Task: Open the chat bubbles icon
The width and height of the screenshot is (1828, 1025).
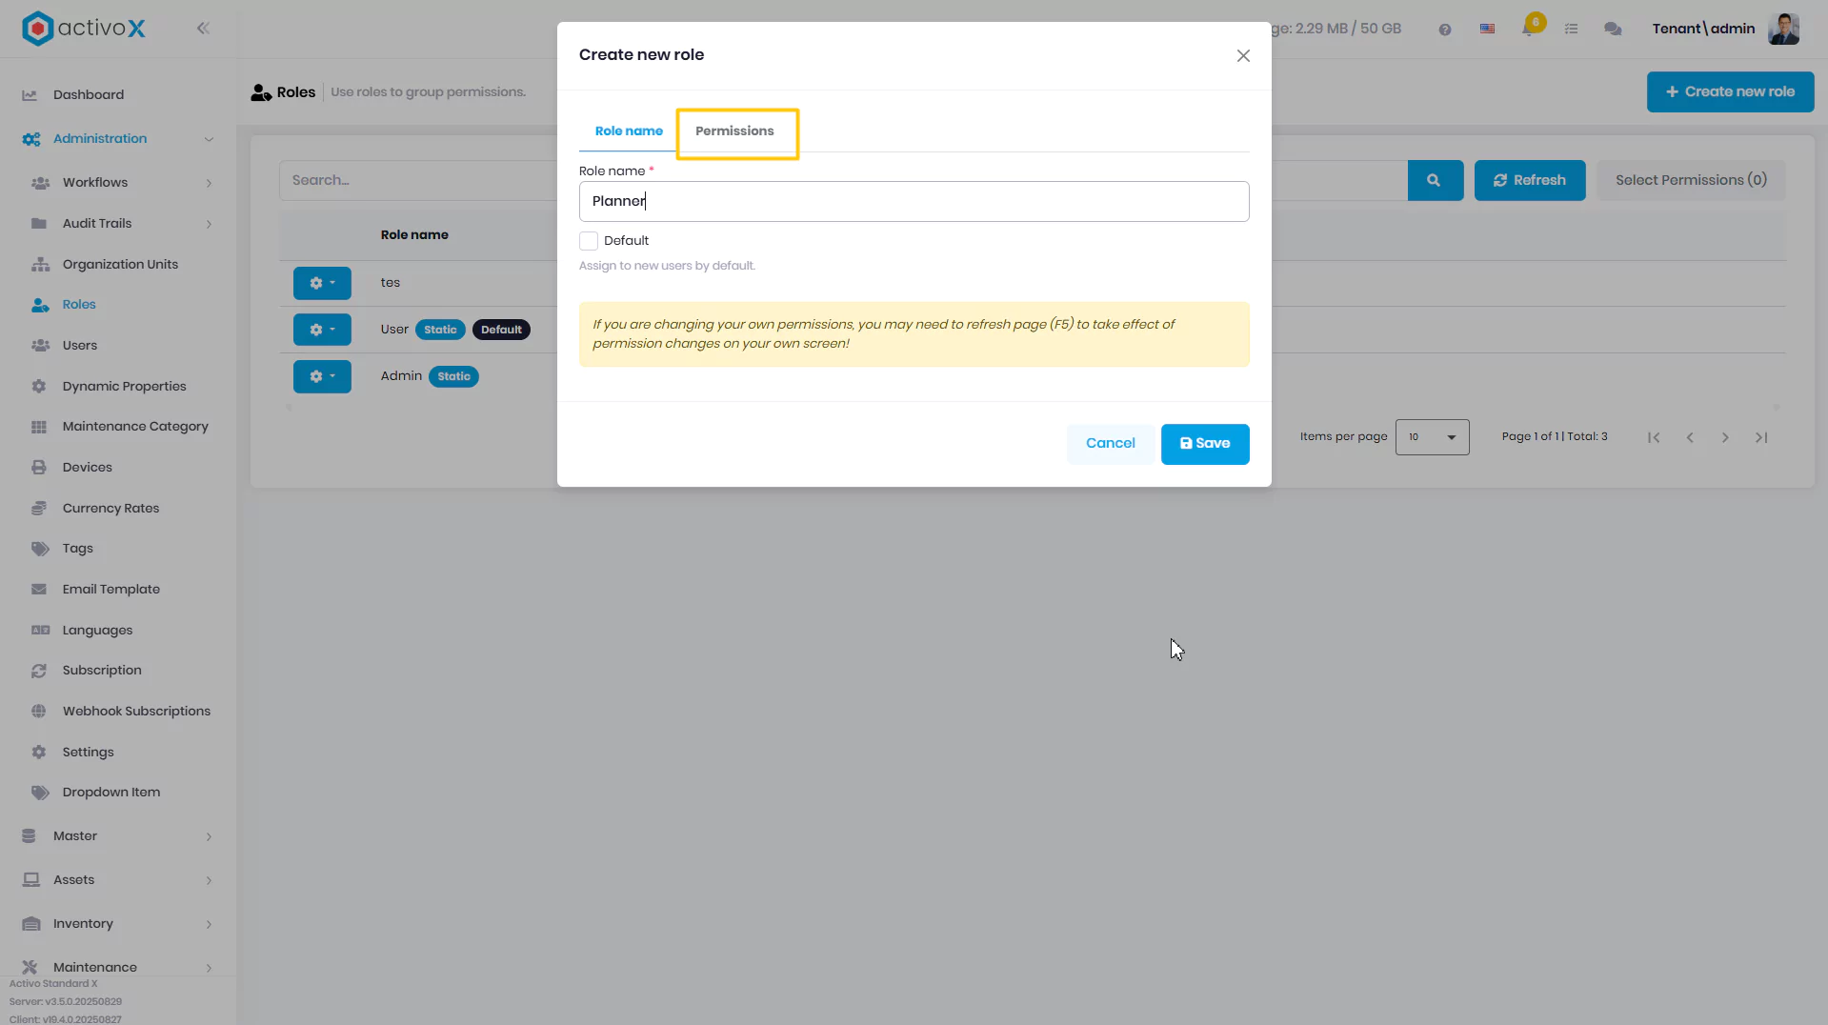Action: tap(1613, 30)
